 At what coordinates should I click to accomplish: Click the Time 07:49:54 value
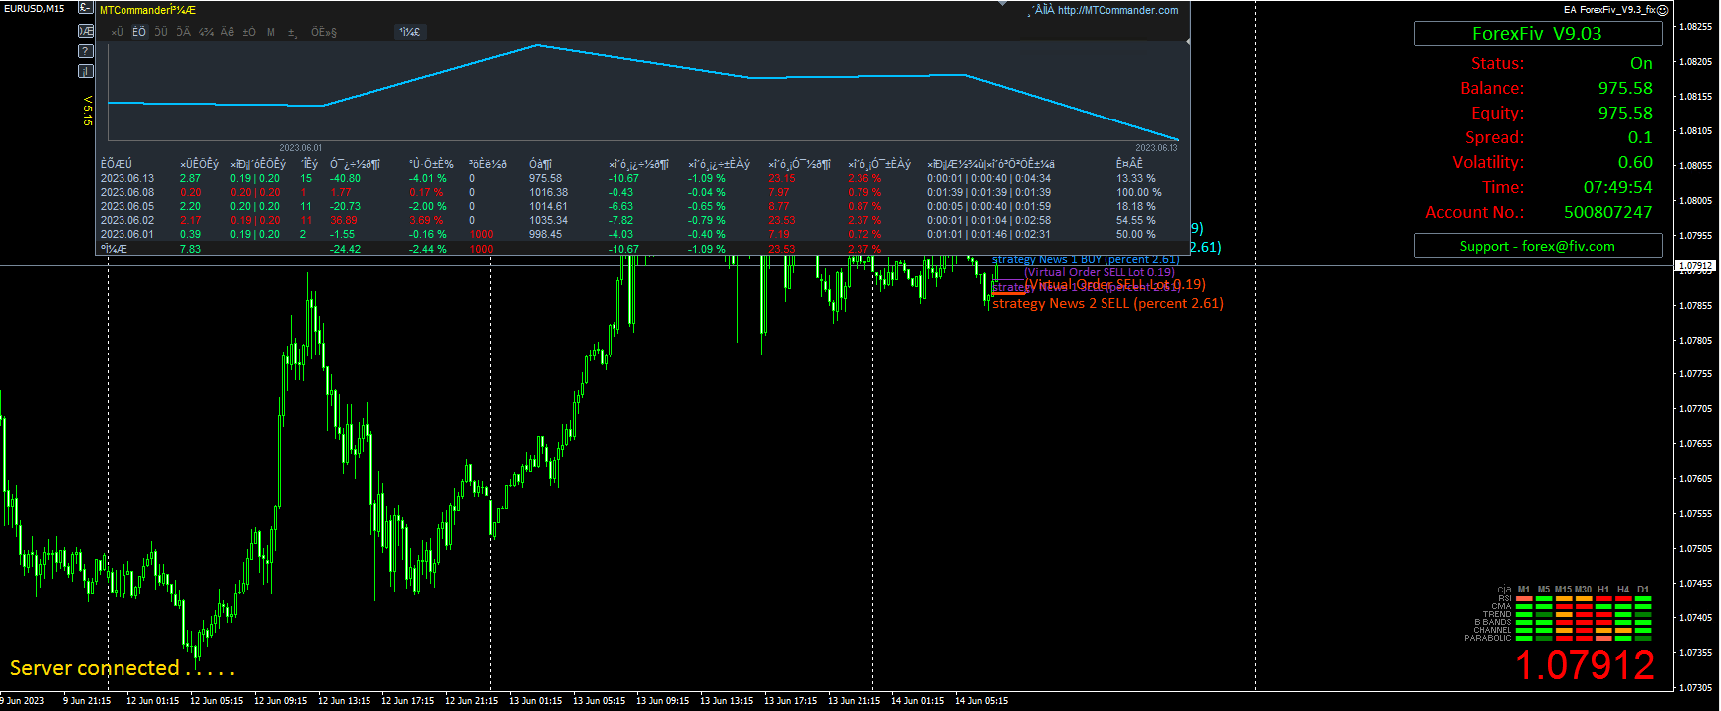[x=1618, y=187]
